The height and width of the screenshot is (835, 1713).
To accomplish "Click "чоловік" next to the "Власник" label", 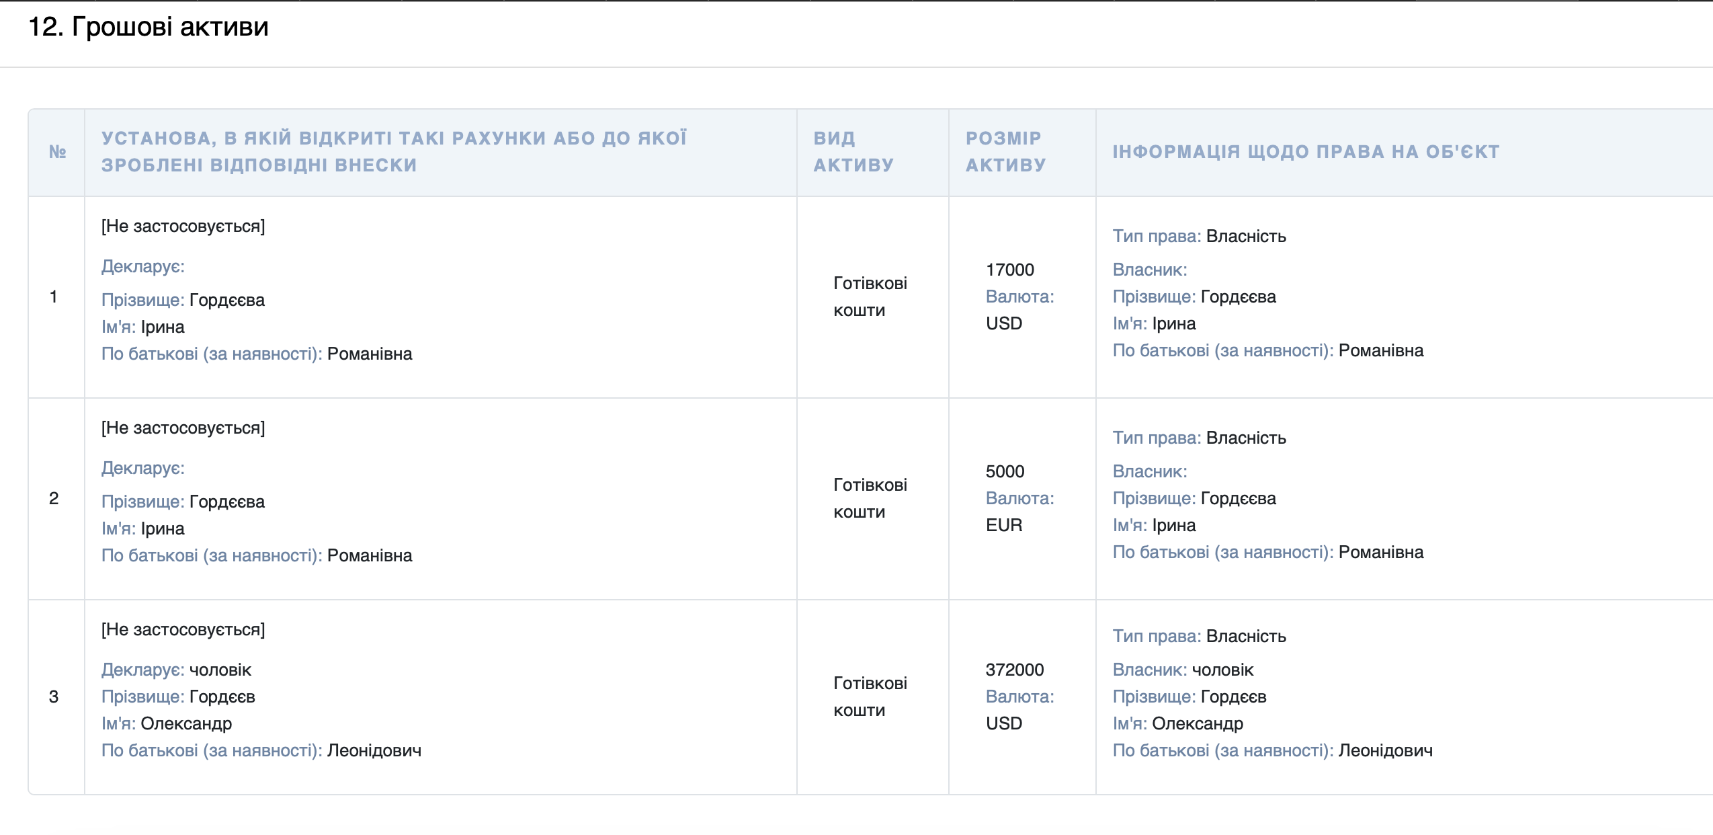I will click(x=1222, y=670).
